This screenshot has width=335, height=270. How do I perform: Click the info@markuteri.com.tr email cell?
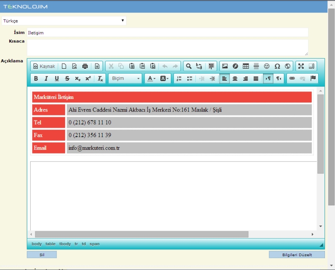click(x=189, y=148)
